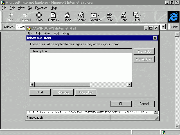The height and width of the screenshot is (135, 180).
Task: Confirm Inbox Assistant with OK
Action: pos(121,104)
